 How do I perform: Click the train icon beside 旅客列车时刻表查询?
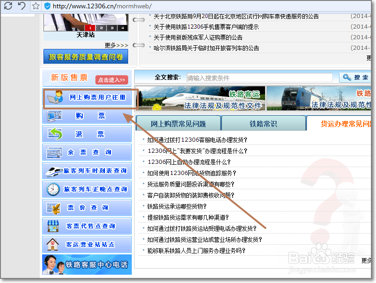(54, 170)
